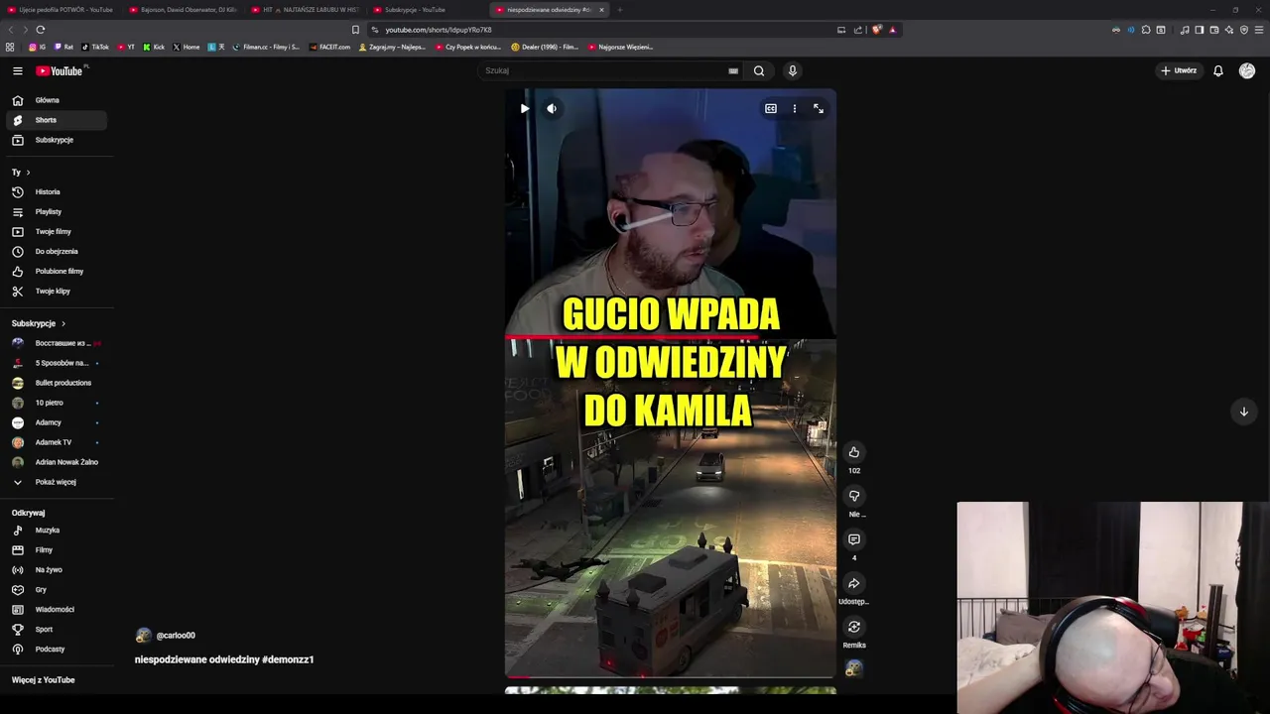Open Subskrypcje in the sidebar menu

pos(56,140)
